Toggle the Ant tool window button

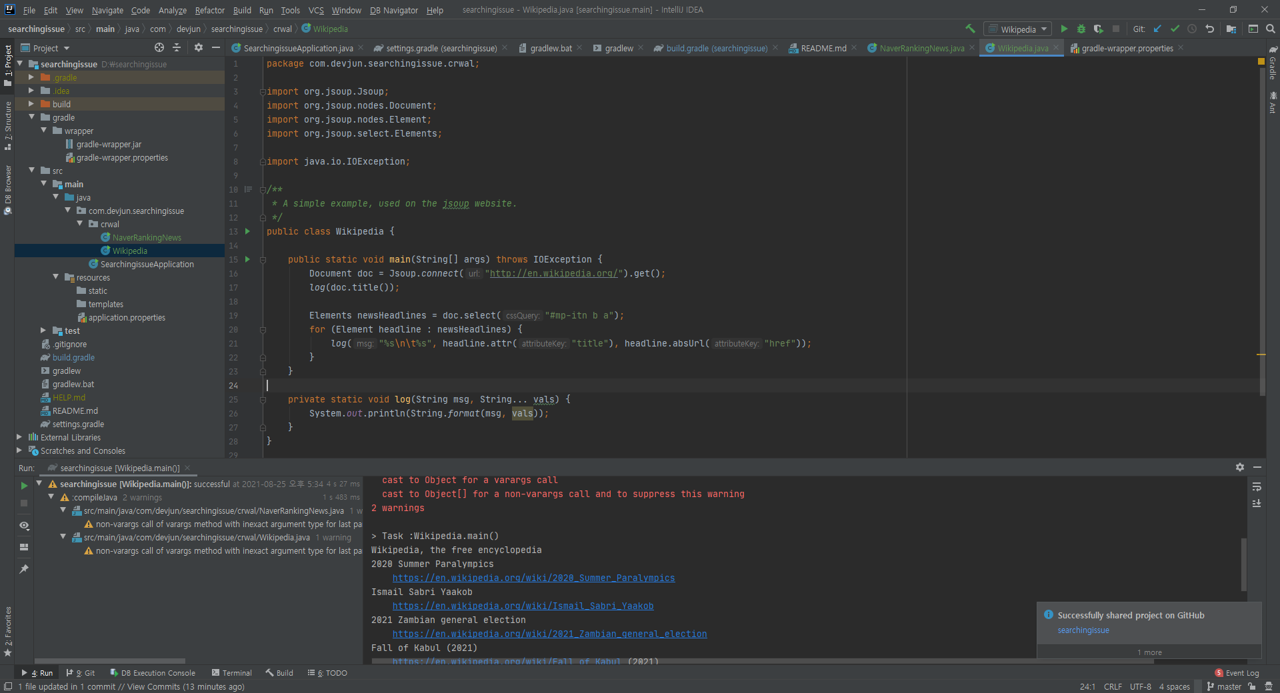click(x=1273, y=102)
